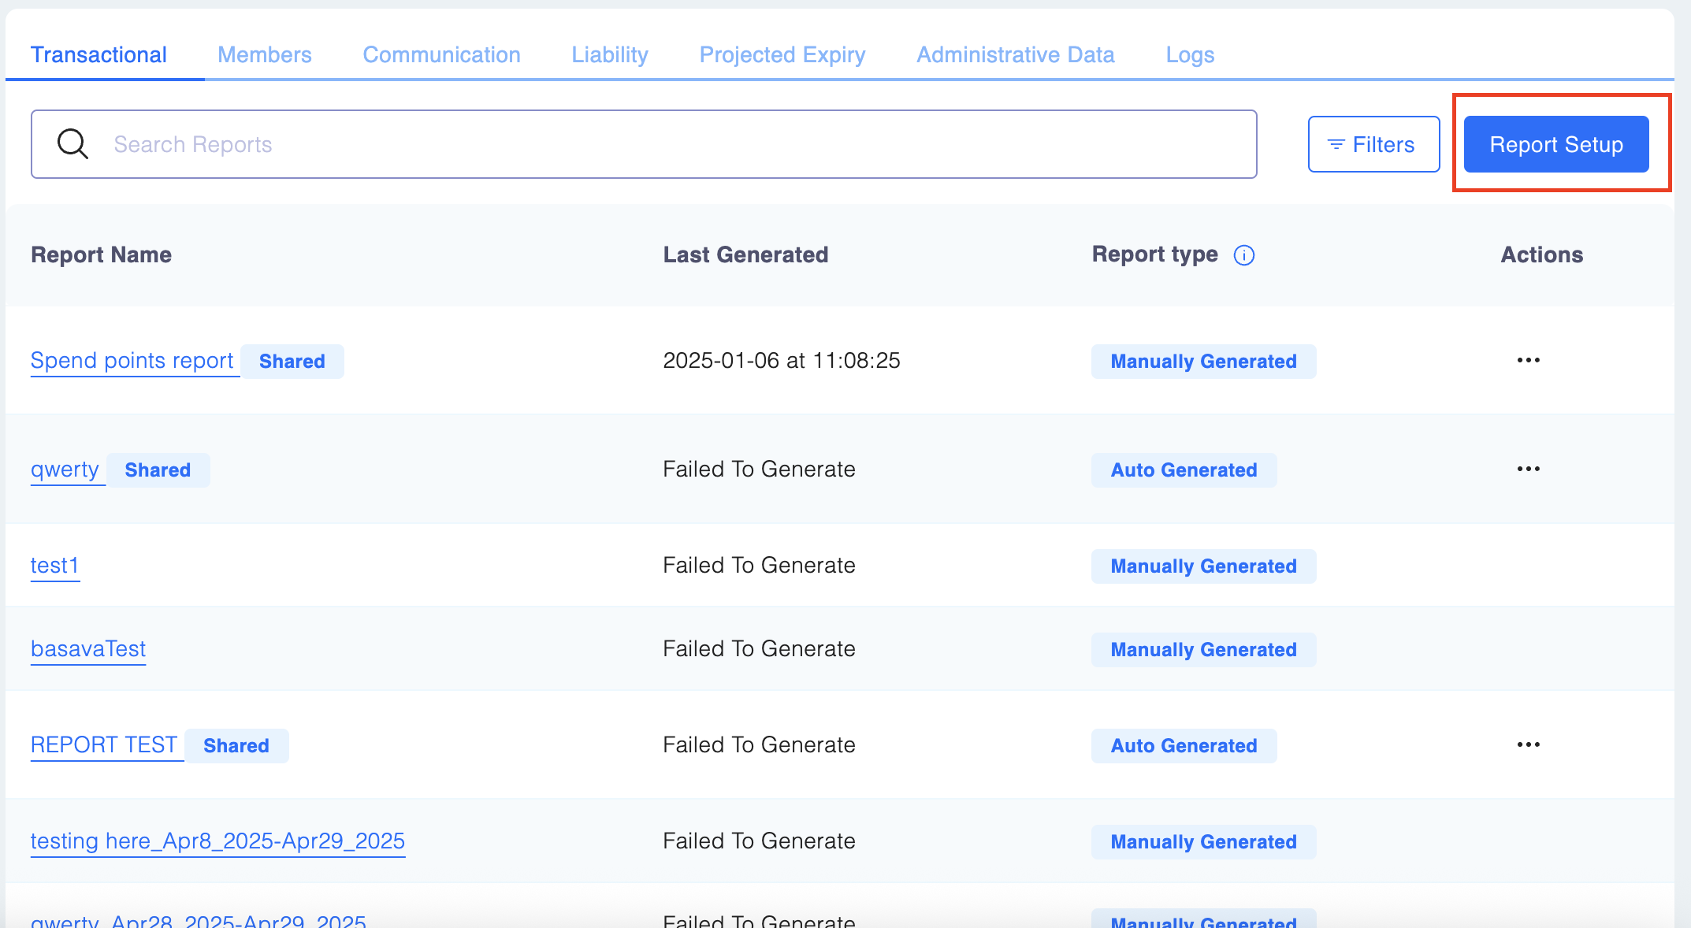Image resolution: width=1691 pixels, height=928 pixels.
Task: Click Auto Generated tag in qwerty row
Action: point(1183,470)
